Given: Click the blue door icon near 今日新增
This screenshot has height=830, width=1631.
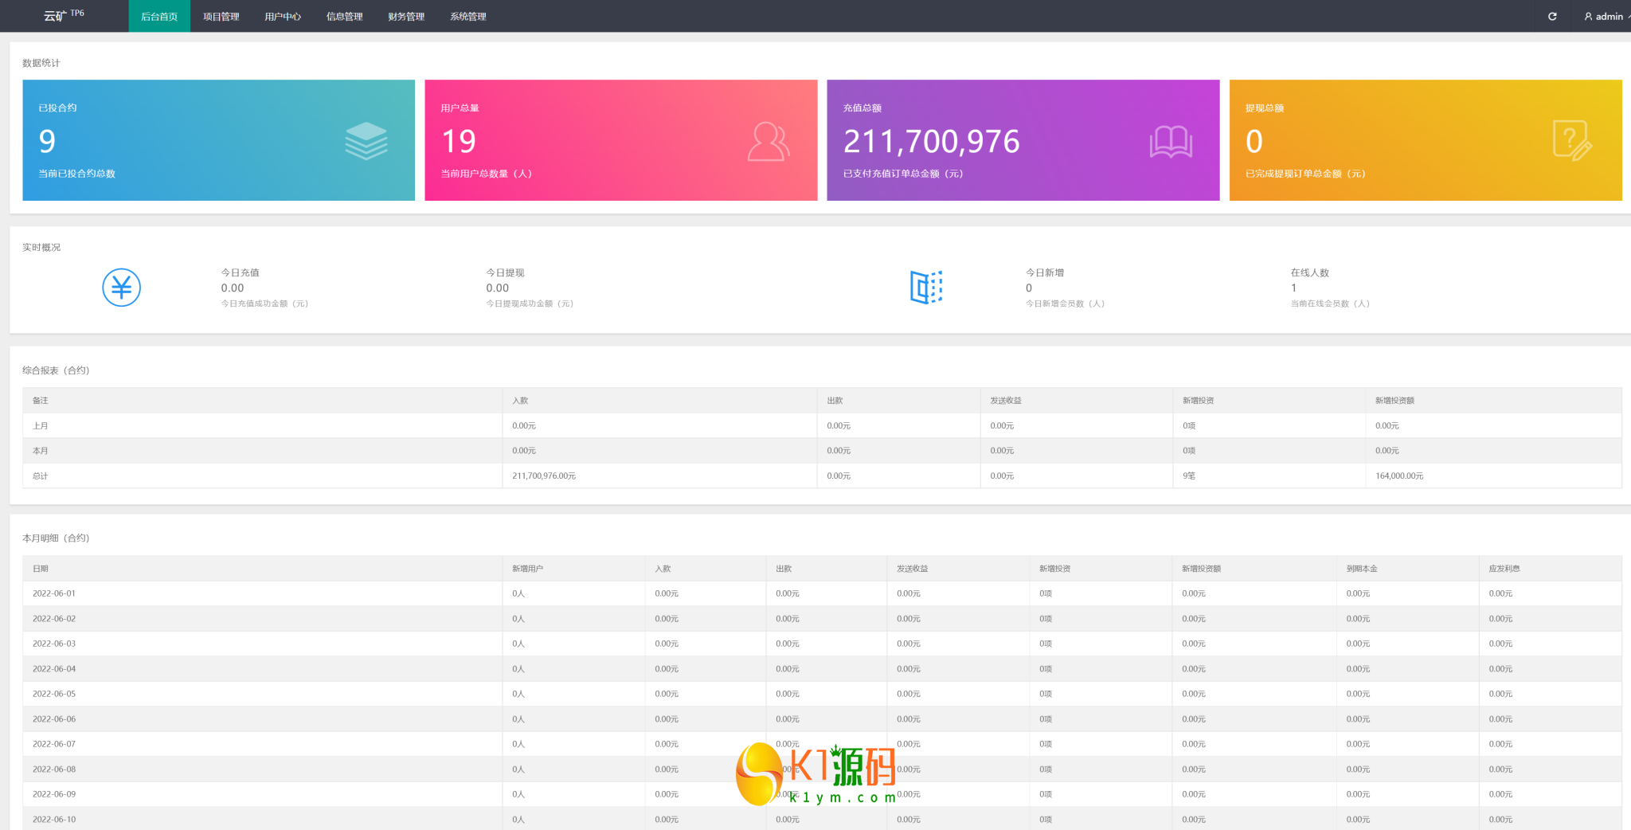Looking at the screenshot, I should click(x=926, y=287).
